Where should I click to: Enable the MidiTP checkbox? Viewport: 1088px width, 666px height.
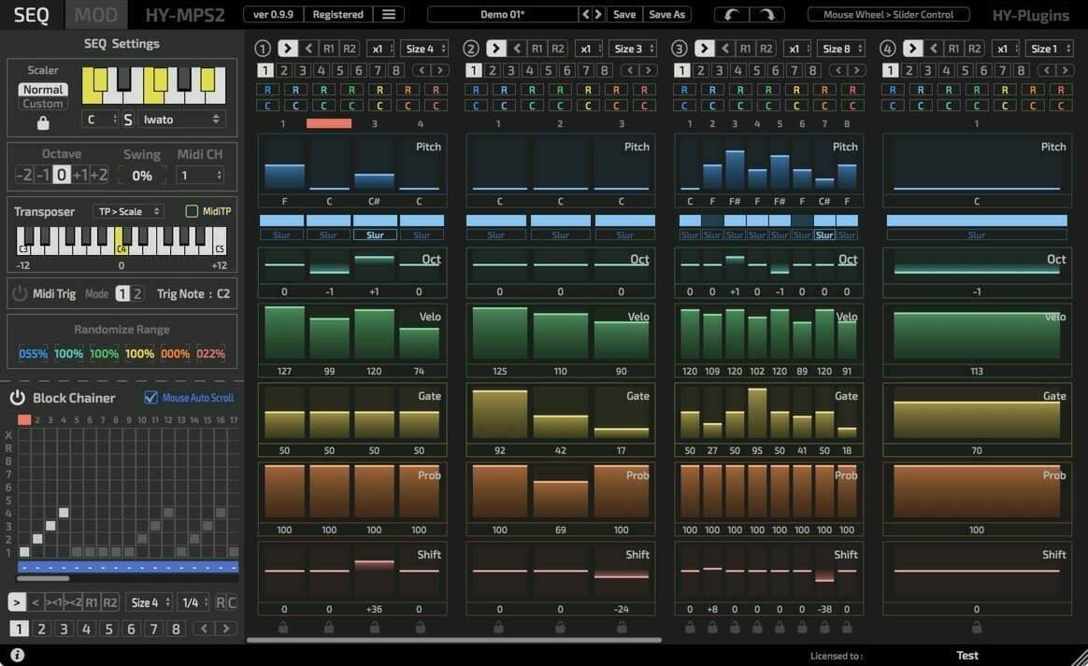click(x=192, y=211)
